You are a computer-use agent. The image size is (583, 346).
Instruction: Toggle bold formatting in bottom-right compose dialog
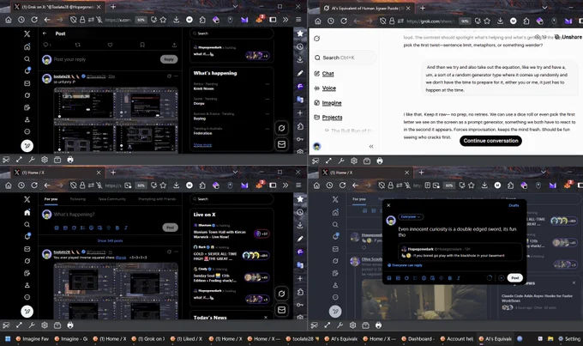click(450, 278)
